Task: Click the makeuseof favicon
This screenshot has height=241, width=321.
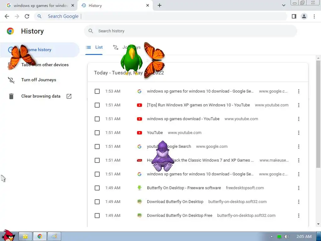Action: [x=139, y=160]
